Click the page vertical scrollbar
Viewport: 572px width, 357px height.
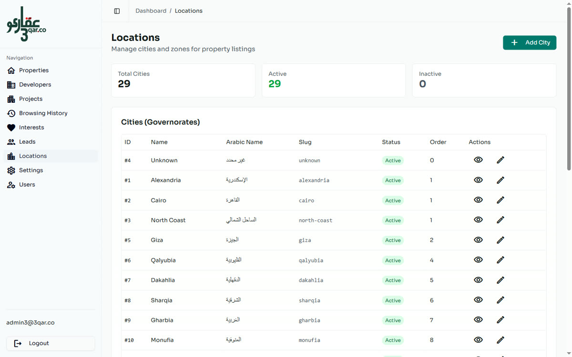[x=569, y=88]
